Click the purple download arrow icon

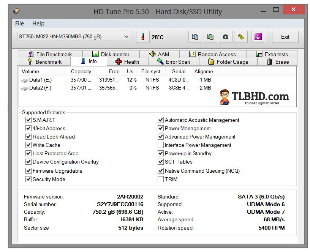coord(258,37)
